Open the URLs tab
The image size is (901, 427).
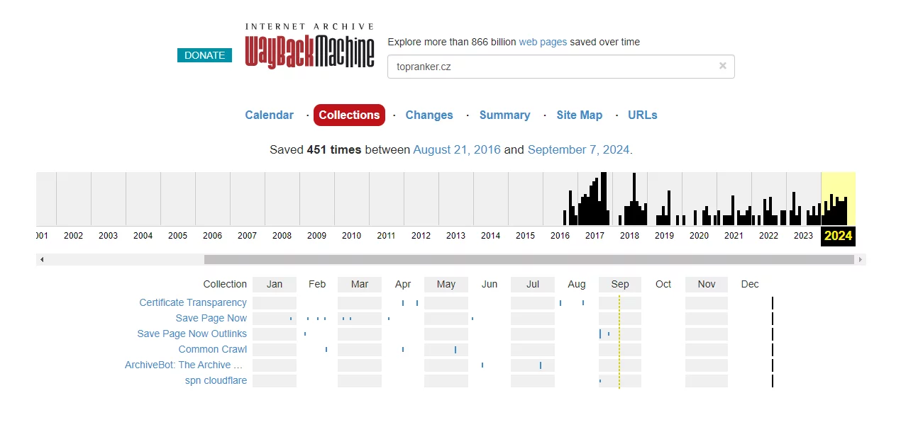click(643, 115)
